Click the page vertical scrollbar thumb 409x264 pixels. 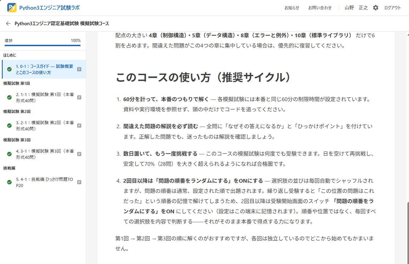[408, 233]
